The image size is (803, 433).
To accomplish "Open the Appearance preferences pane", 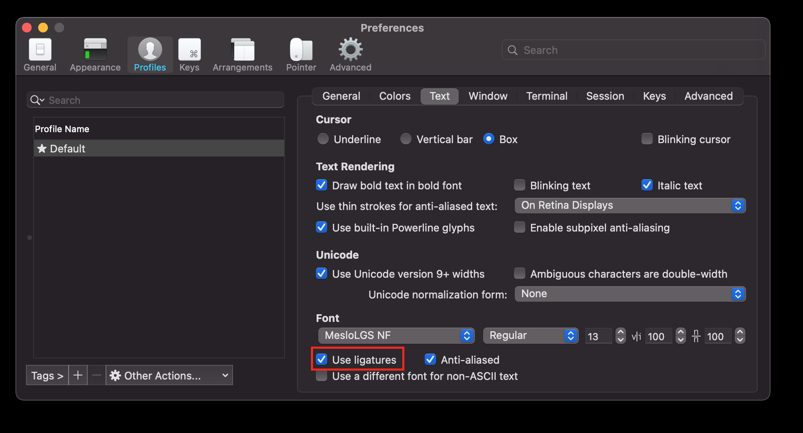I will (95, 54).
